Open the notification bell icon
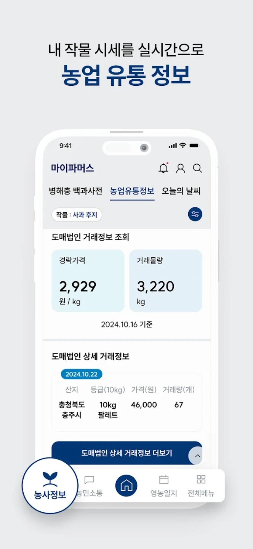The width and height of the screenshot is (253, 549). [163, 168]
